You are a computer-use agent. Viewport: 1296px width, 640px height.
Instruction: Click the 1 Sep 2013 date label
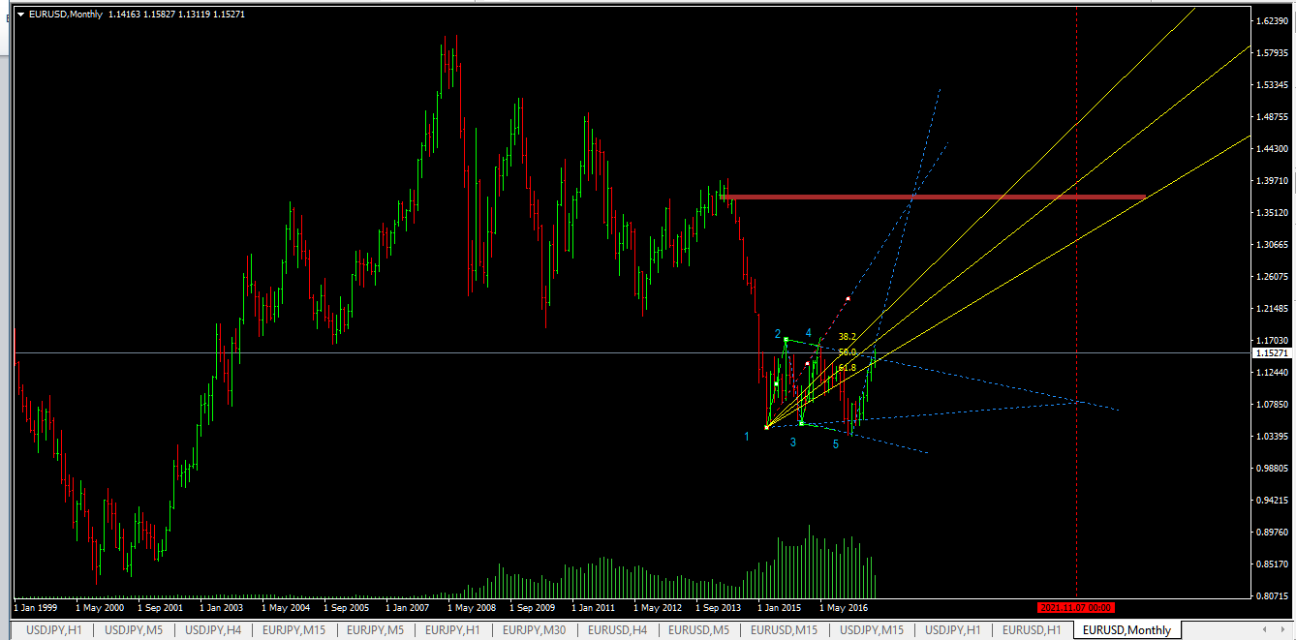(x=718, y=608)
